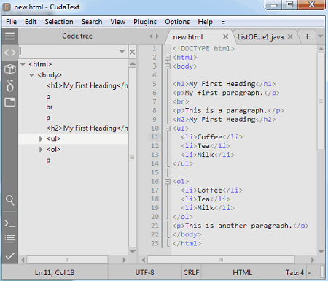Screen dimensions: 328x281
Task: Select the <ol> tree item label
Action: click(x=53, y=150)
